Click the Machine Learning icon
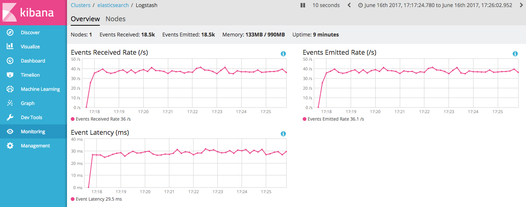Viewport: 526px width, 207px height. click(x=10, y=89)
